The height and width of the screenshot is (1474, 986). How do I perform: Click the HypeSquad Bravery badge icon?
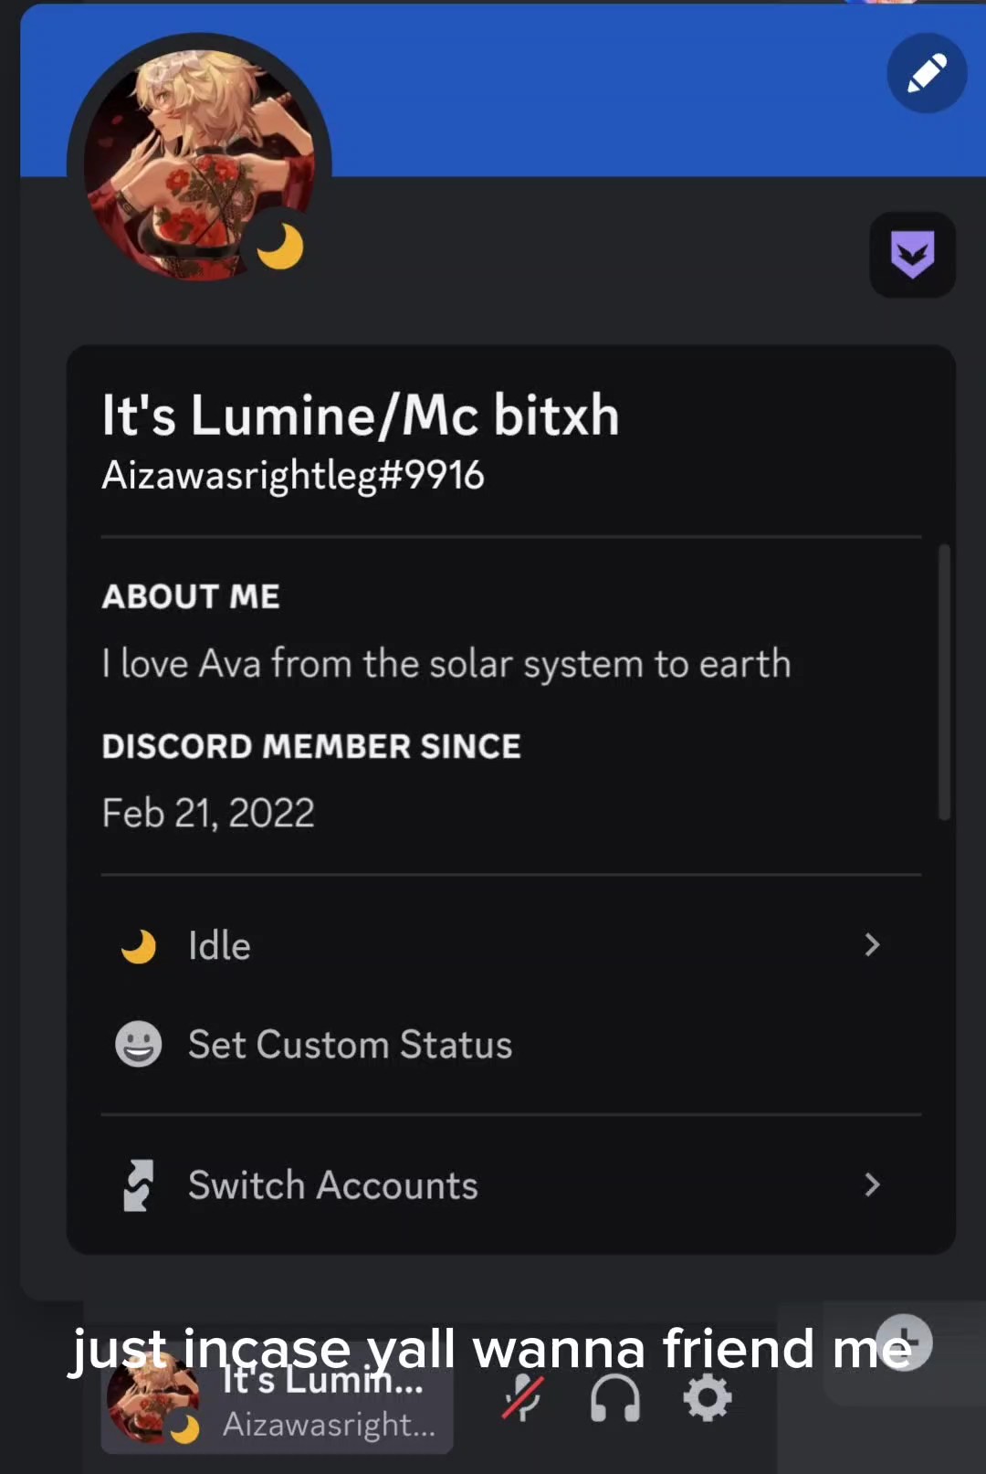tap(912, 255)
